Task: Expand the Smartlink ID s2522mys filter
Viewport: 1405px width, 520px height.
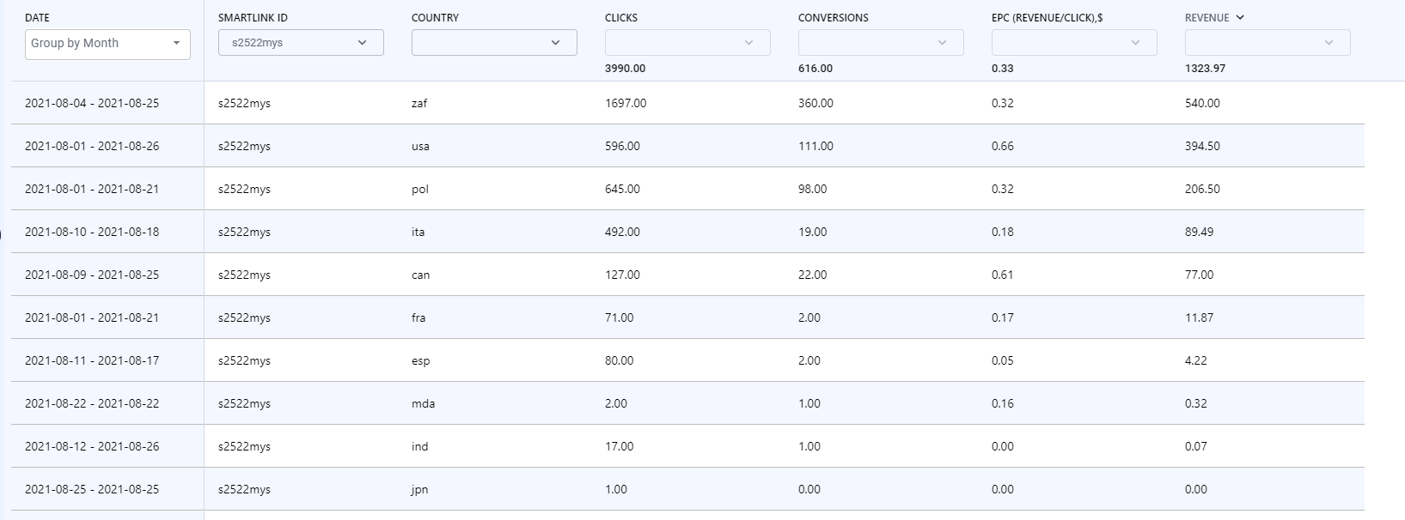Action: [301, 43]
